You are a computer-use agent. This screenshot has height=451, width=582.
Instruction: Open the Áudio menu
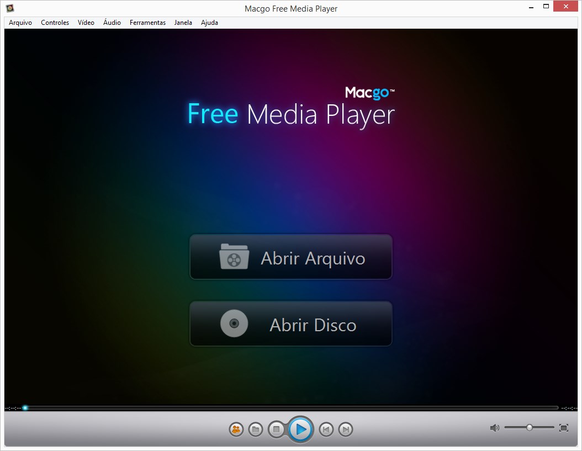(x=112, y=22)
